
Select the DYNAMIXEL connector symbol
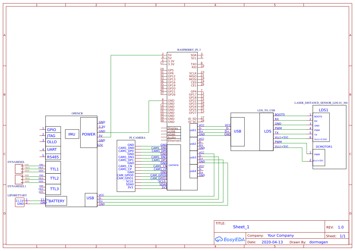tap(19, 169)
